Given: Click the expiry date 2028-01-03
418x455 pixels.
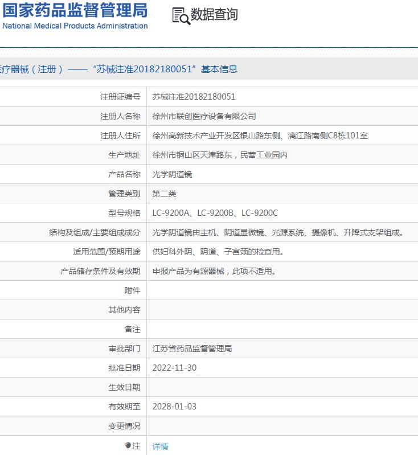Looking at the screenshot, I should (x=174, y=407).
